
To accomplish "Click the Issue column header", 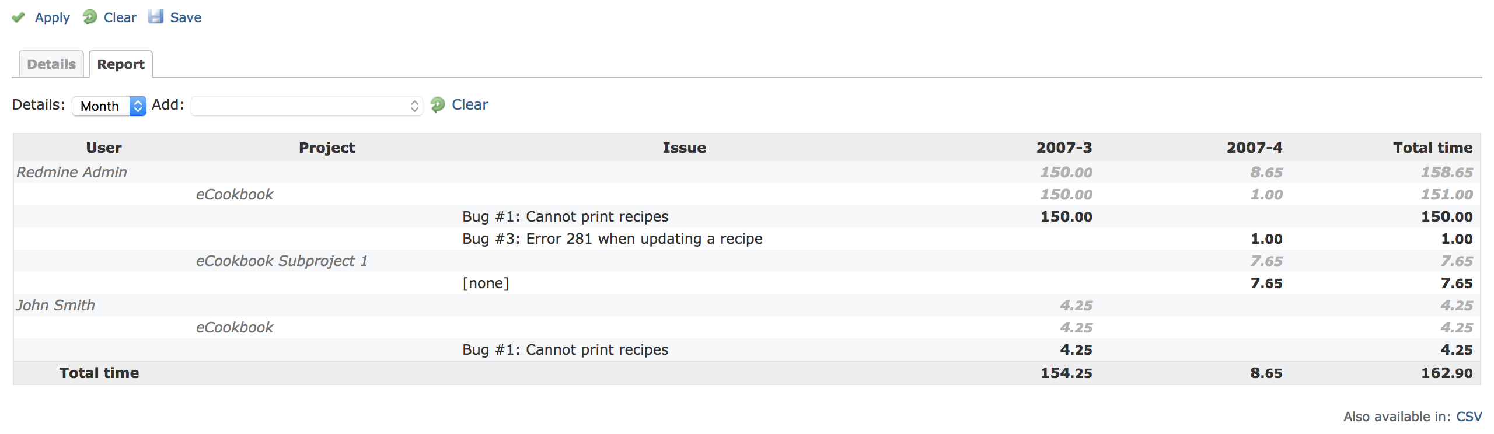I will (x=684, y=148).
